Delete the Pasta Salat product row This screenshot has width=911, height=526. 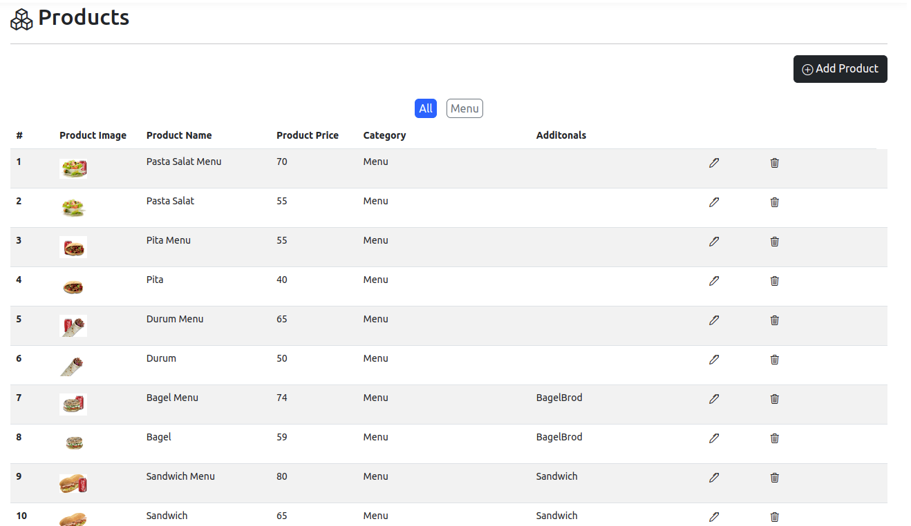click(774, 202)
